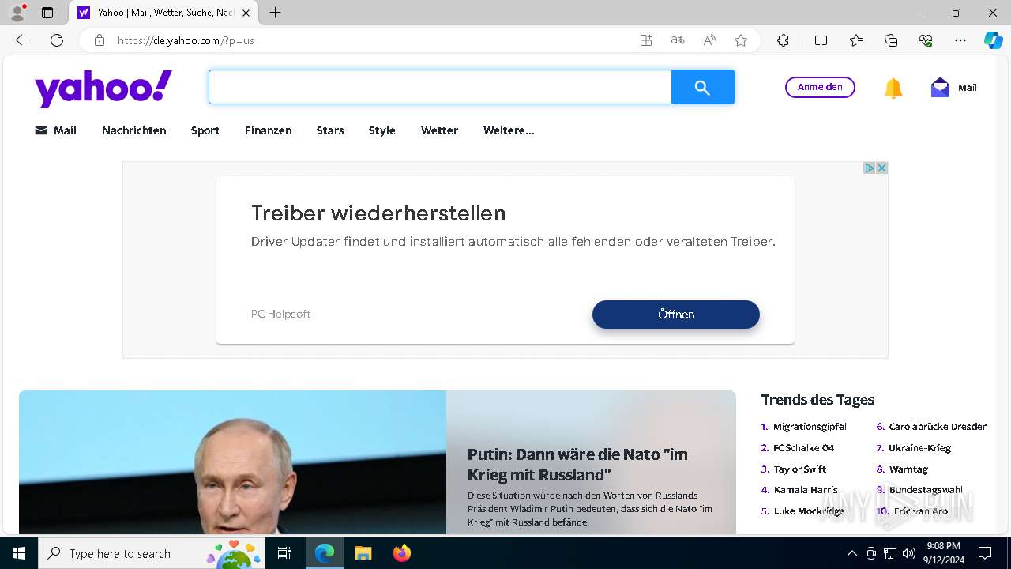Open the Putin Nato headline article
The width and height of the screenshot is (1011, 569).
577,465
